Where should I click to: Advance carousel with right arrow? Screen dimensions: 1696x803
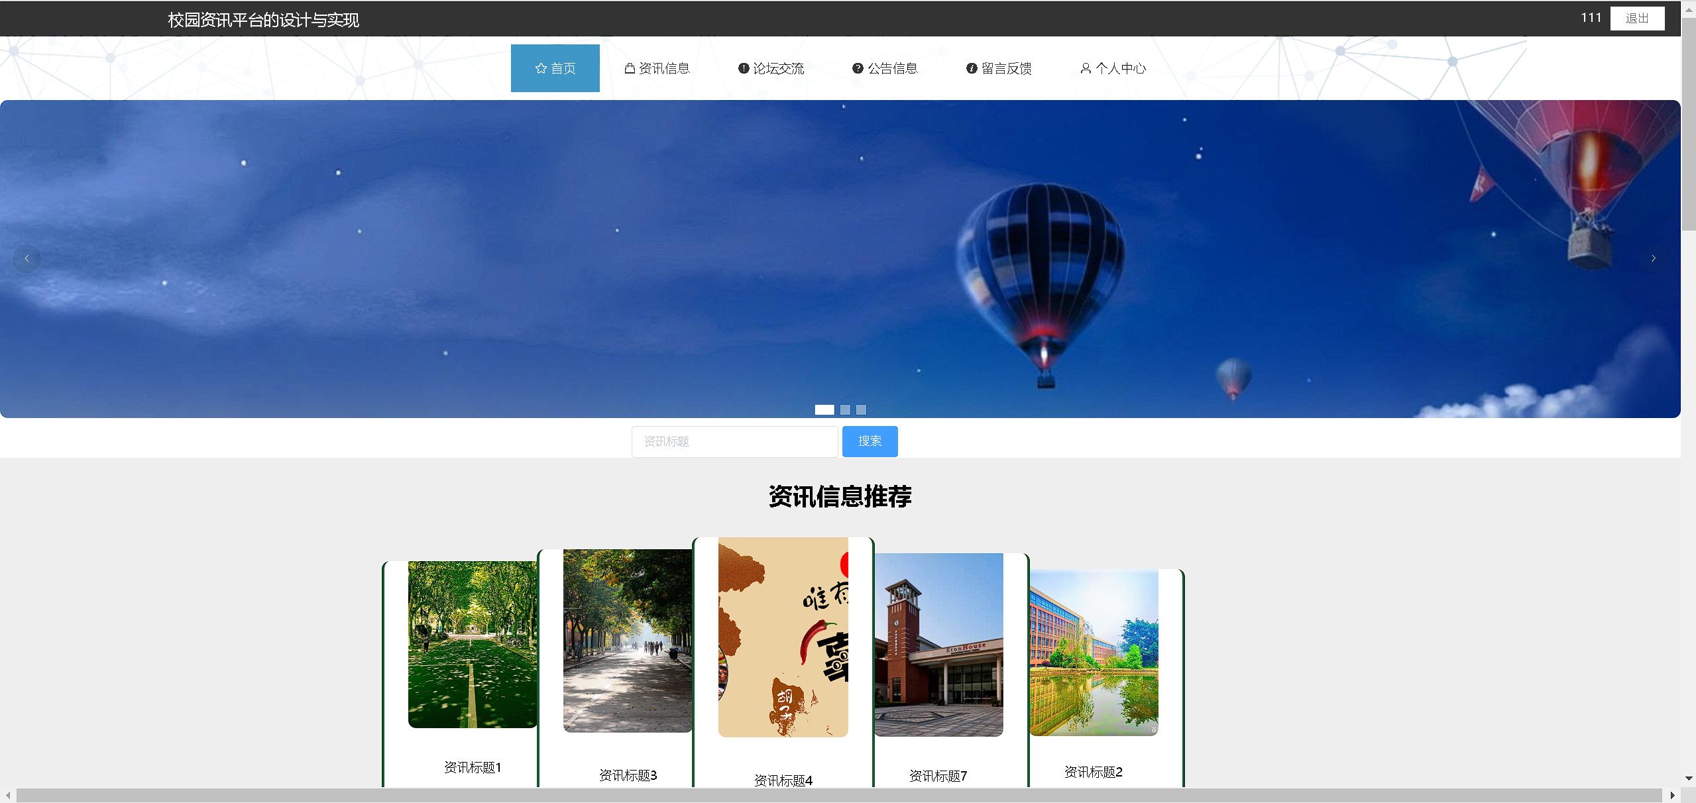click(1654, 258)
